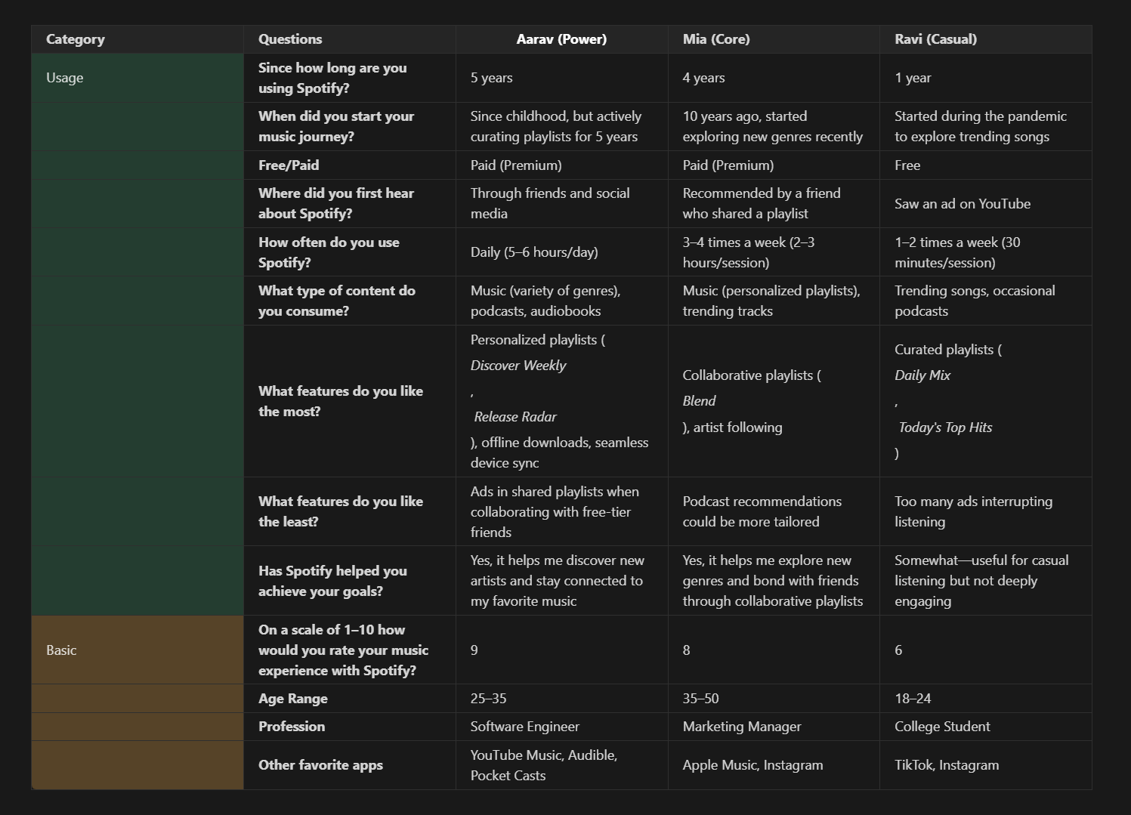Click the 'TikTok, Instagram' cell

click(x=986, y=765)
